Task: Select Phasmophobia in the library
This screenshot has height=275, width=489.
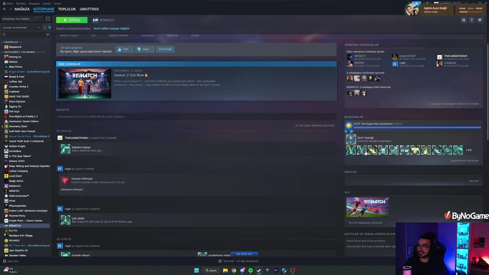Action: (18, 206)
